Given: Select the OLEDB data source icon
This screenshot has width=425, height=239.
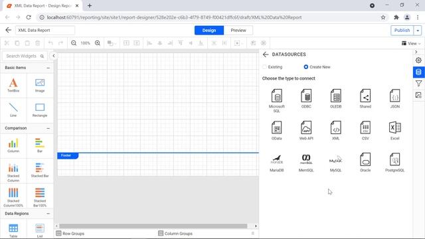Looking at the screenshot, I should pyautogui.click(x=335, y=99).
